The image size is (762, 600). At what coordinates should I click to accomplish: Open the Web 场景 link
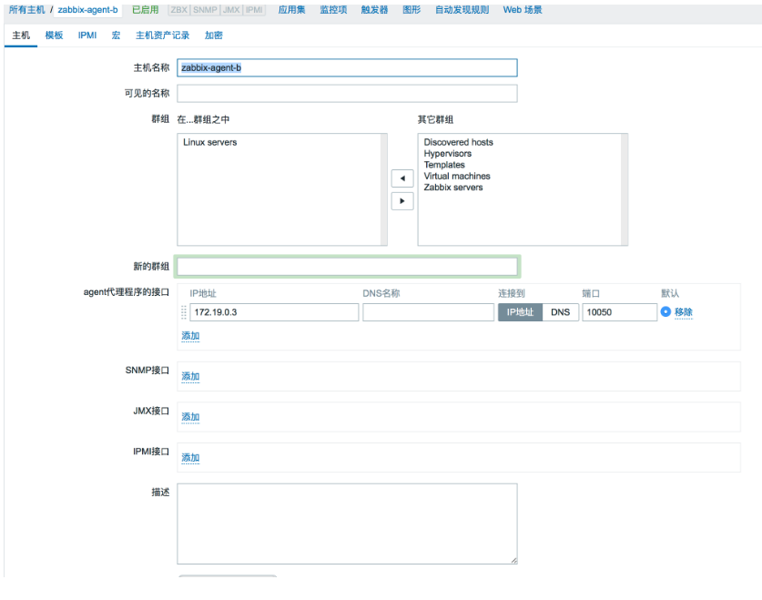(x=523, y=10)
